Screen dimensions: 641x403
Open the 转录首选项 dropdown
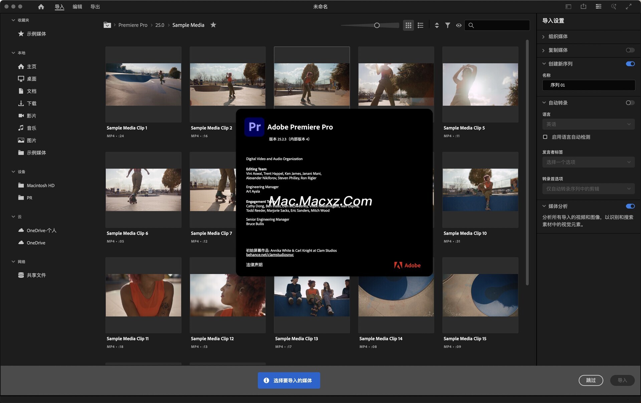(x=589, y=189)
